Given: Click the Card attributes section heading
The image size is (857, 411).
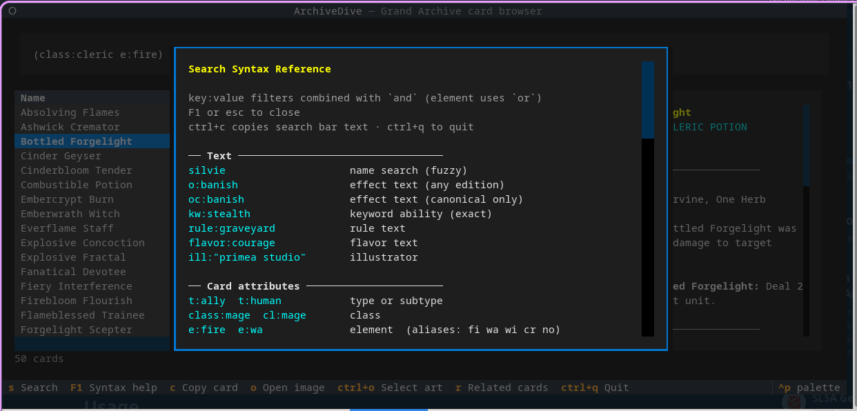Looking at the screenshot, I should [253, 286].
